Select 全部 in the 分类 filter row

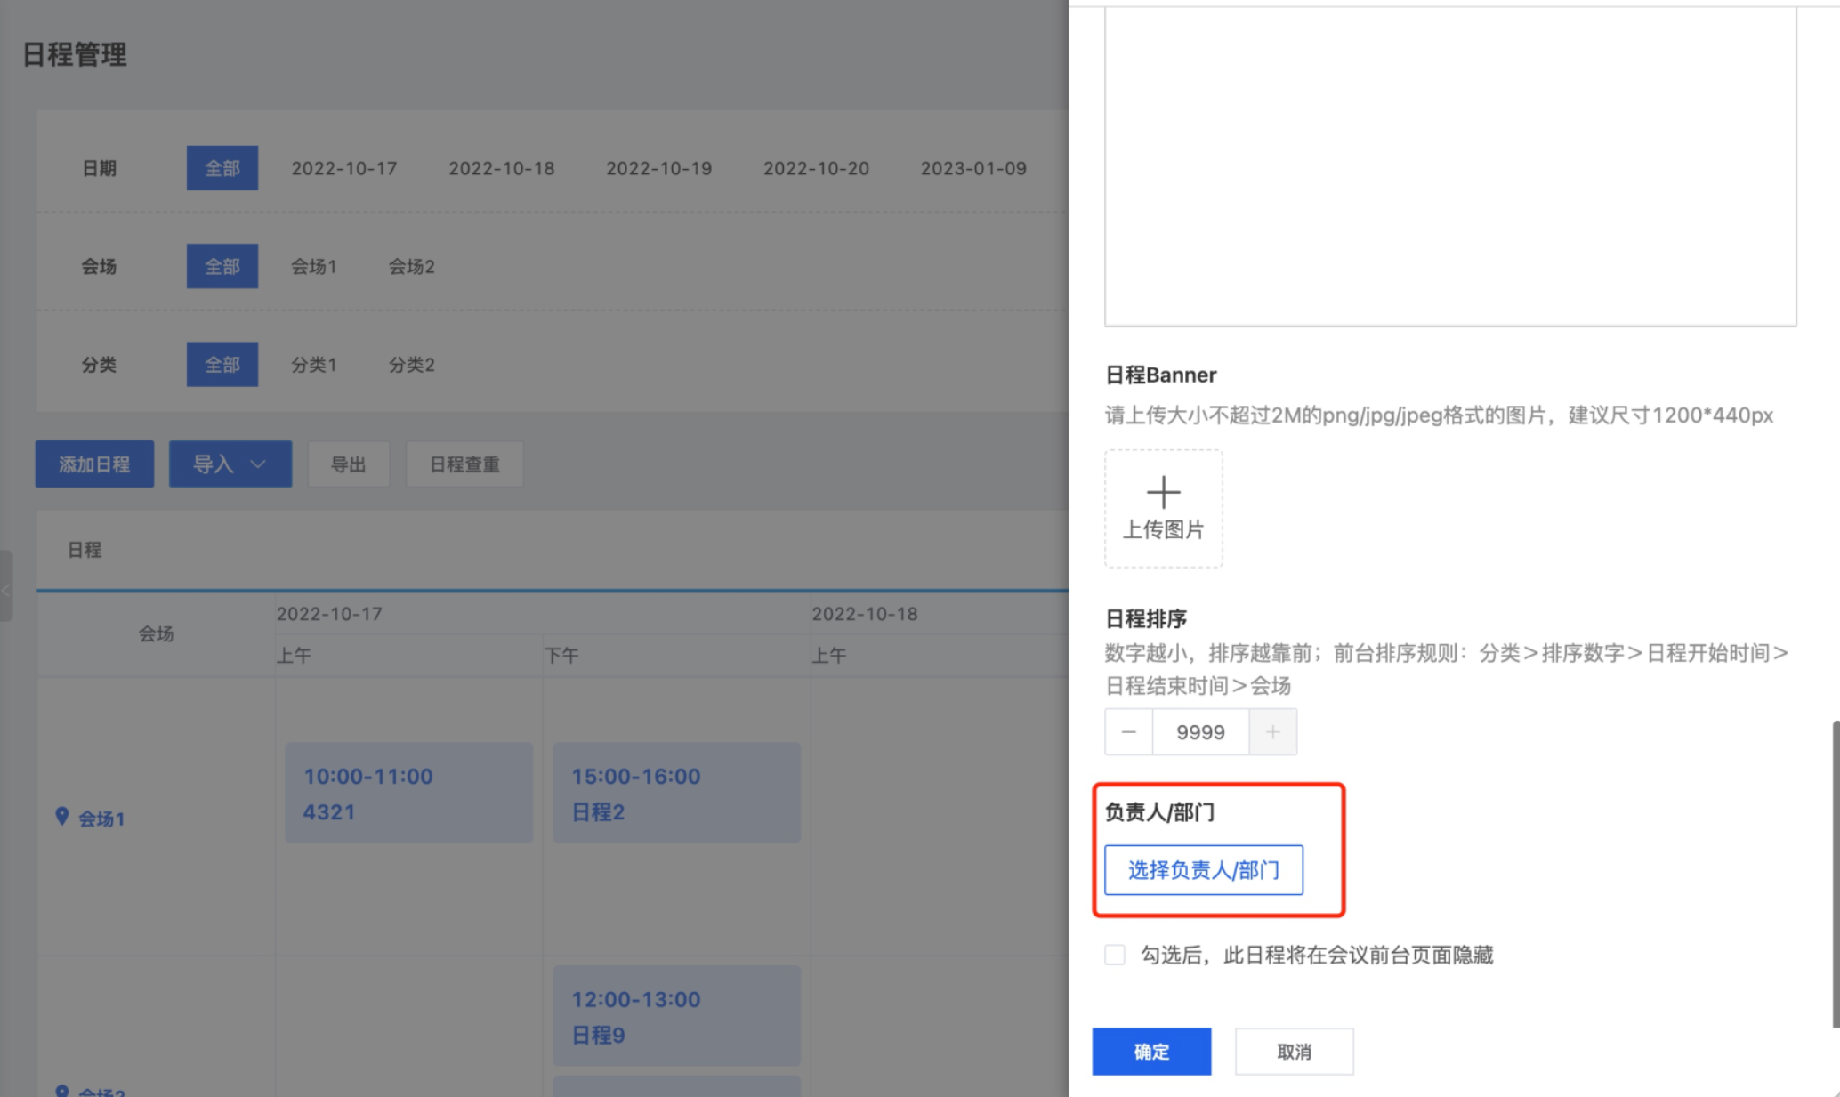pyautogui.click(x=222, y=364)
